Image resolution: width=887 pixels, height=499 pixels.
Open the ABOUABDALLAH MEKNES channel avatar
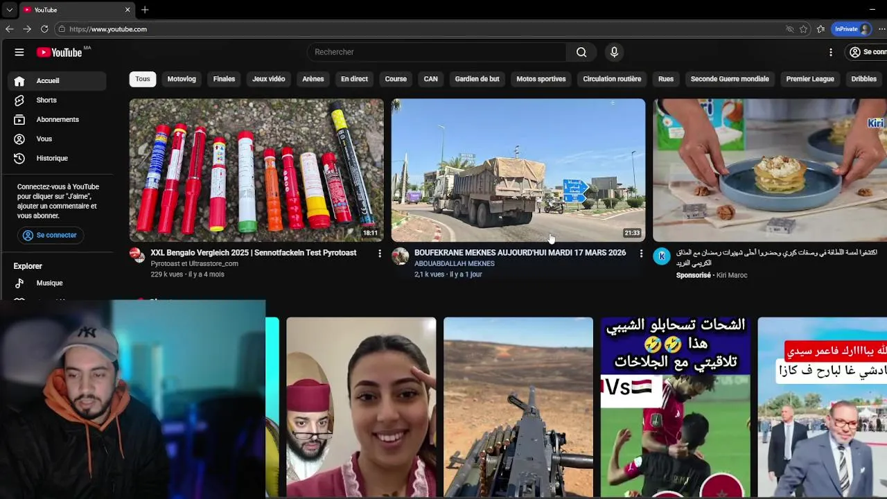click(x=401, y=256)
